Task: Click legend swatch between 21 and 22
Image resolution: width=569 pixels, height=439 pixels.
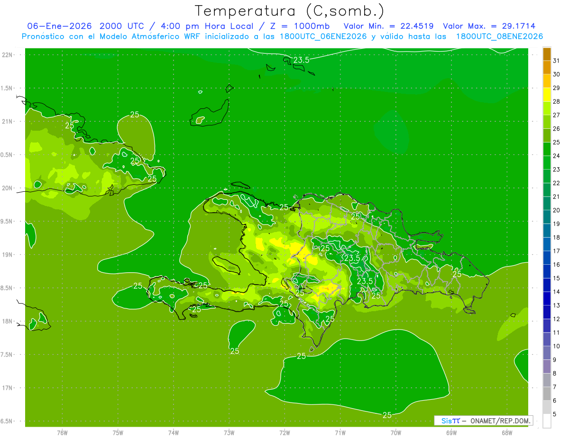Action: click(x=547, y=189)
